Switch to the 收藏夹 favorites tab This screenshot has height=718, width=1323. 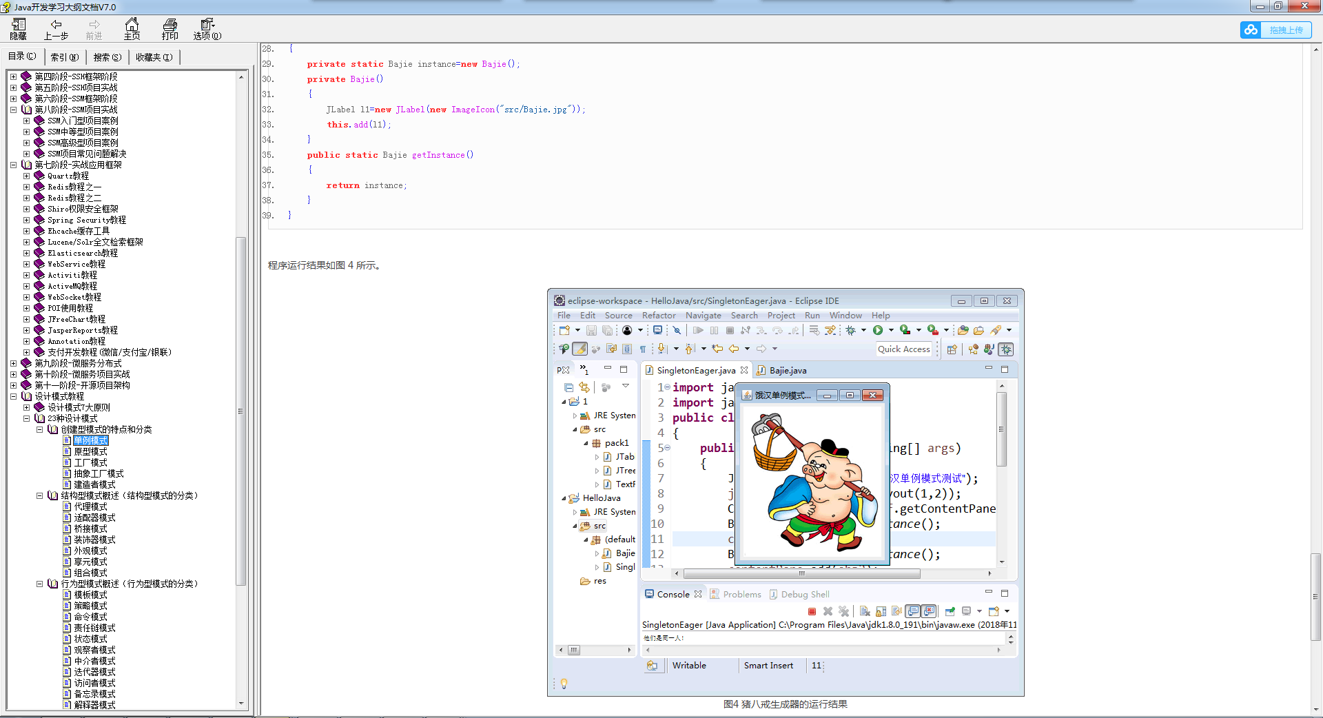154,57
